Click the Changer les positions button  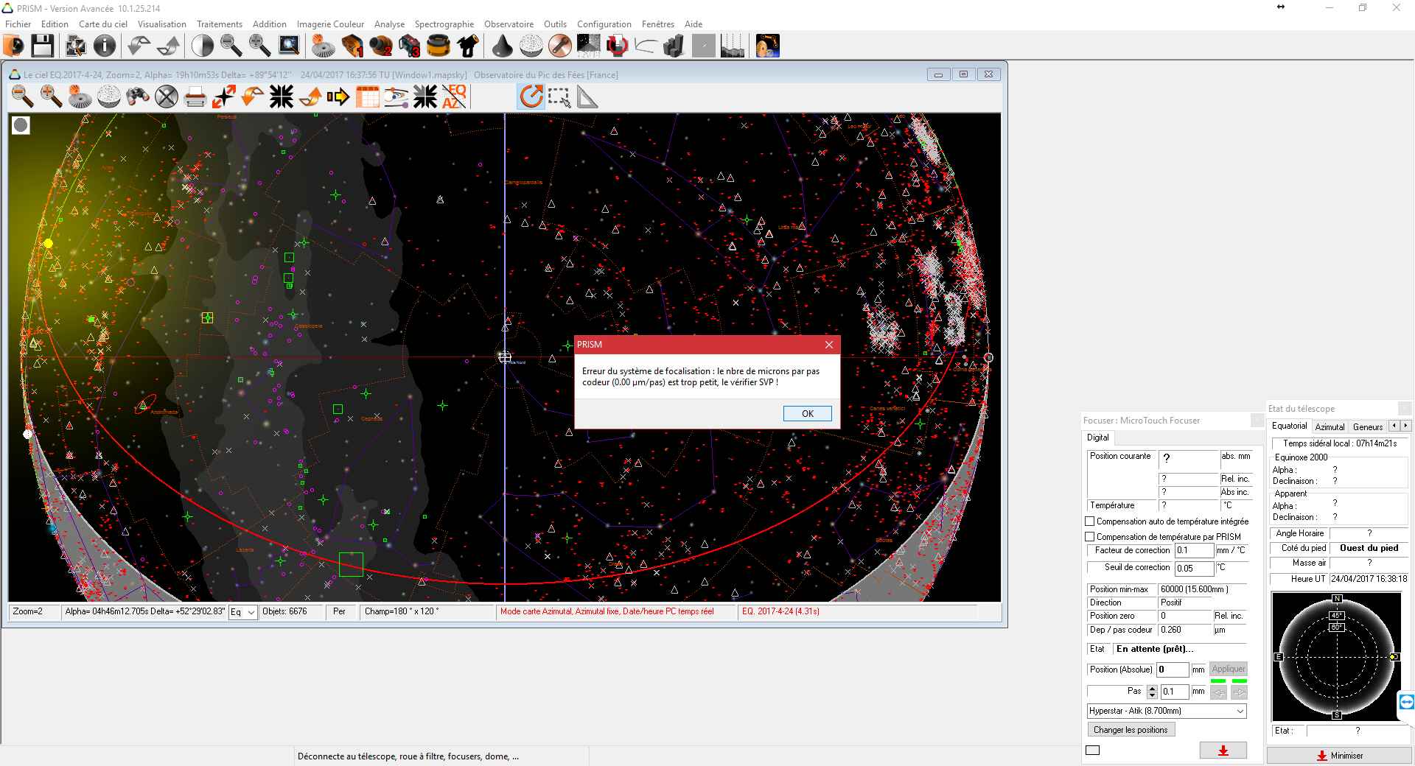[1131, 730]
